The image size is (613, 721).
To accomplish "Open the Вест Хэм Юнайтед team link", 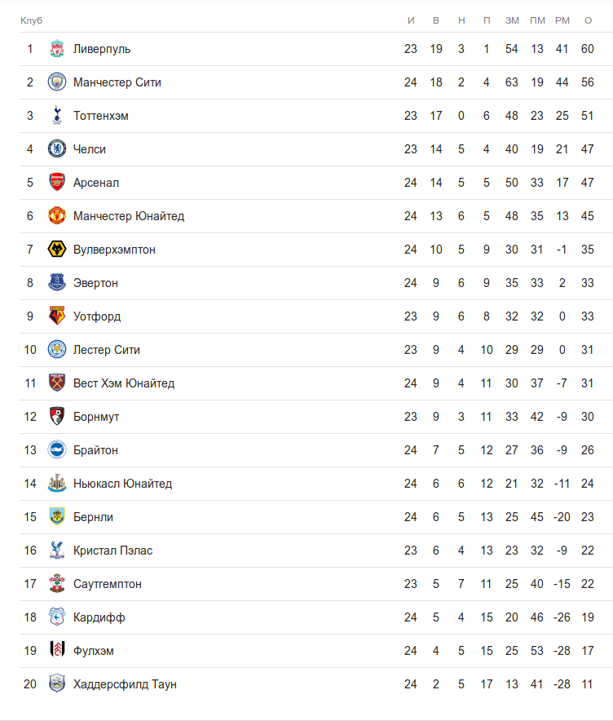I will click(x=123, y=383).
